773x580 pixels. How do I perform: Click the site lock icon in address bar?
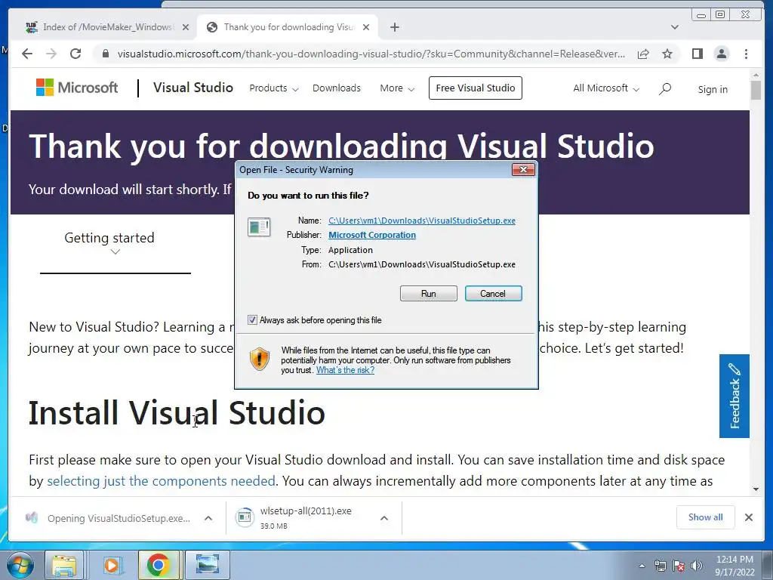(106, 54)
